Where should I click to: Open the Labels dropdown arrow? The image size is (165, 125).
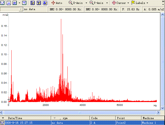pyautogui.click(x=147, y=3)
